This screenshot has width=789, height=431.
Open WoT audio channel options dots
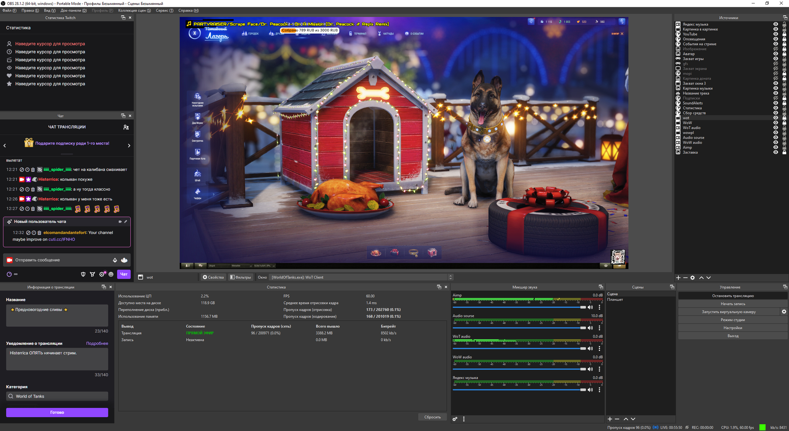[x=599, y=349]
